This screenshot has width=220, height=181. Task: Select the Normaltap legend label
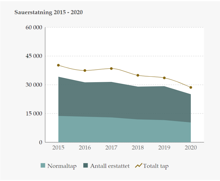(62, 166)
